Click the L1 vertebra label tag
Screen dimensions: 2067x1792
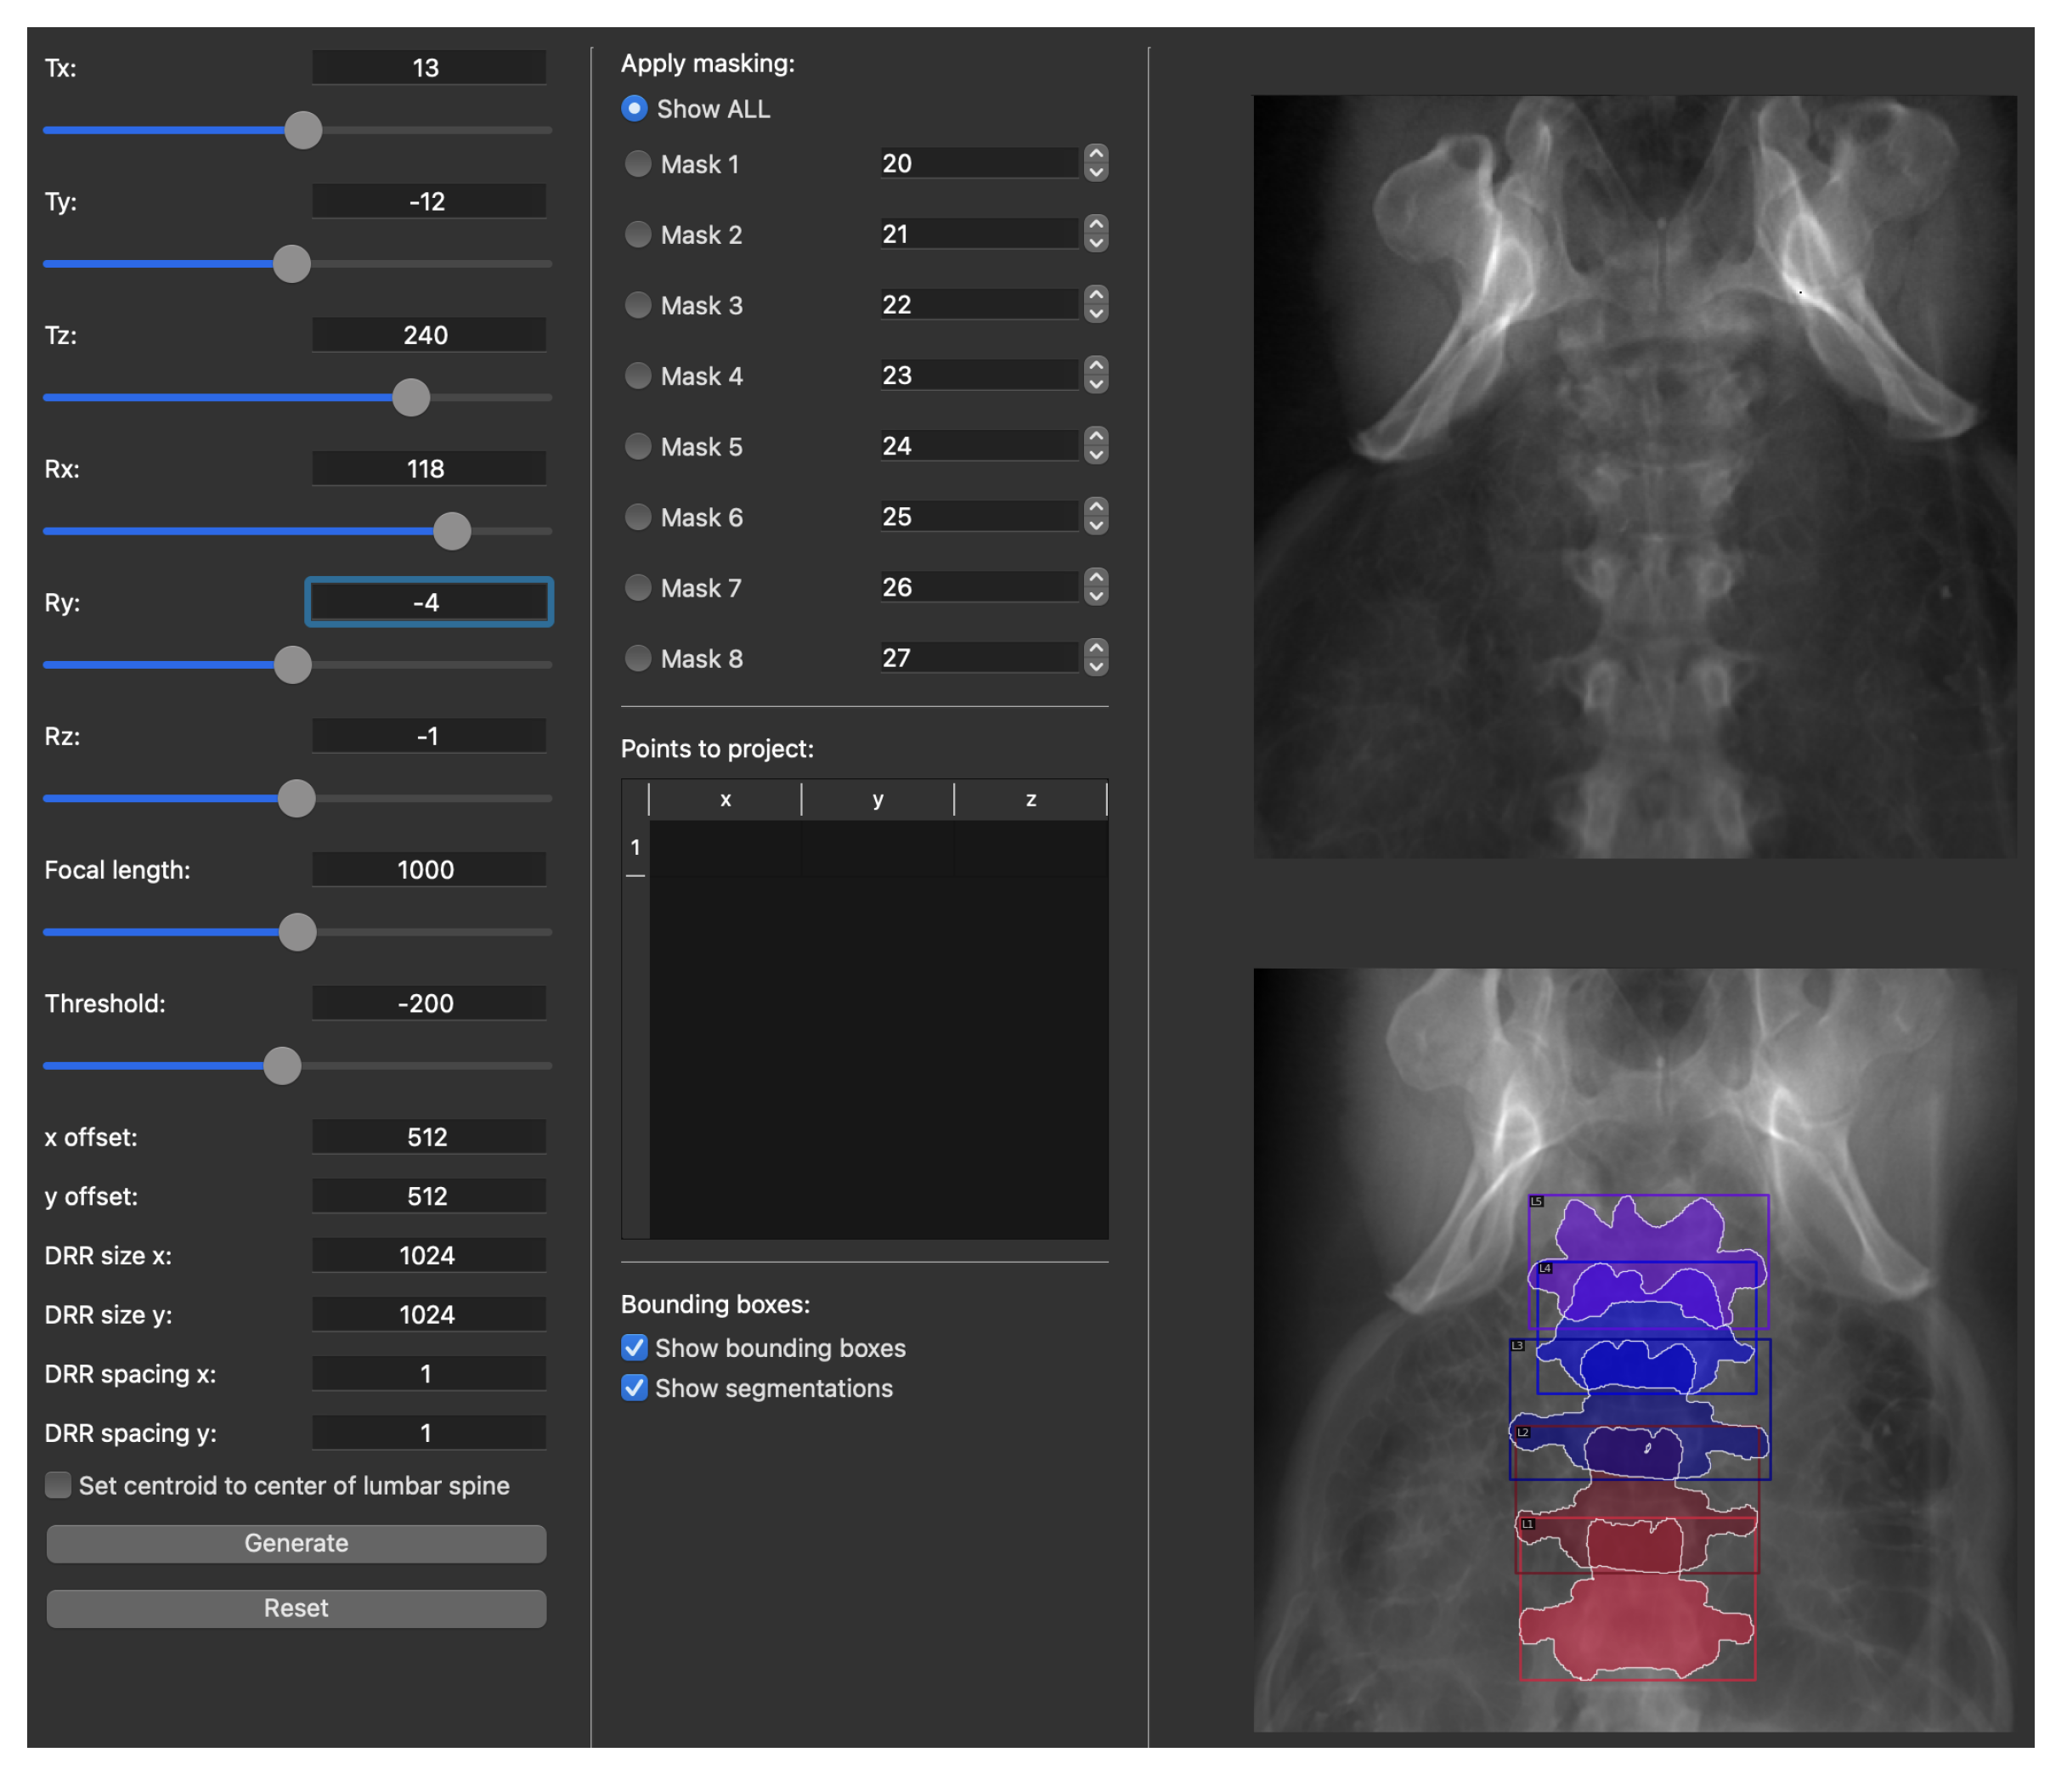[x=1528, y=1524]
